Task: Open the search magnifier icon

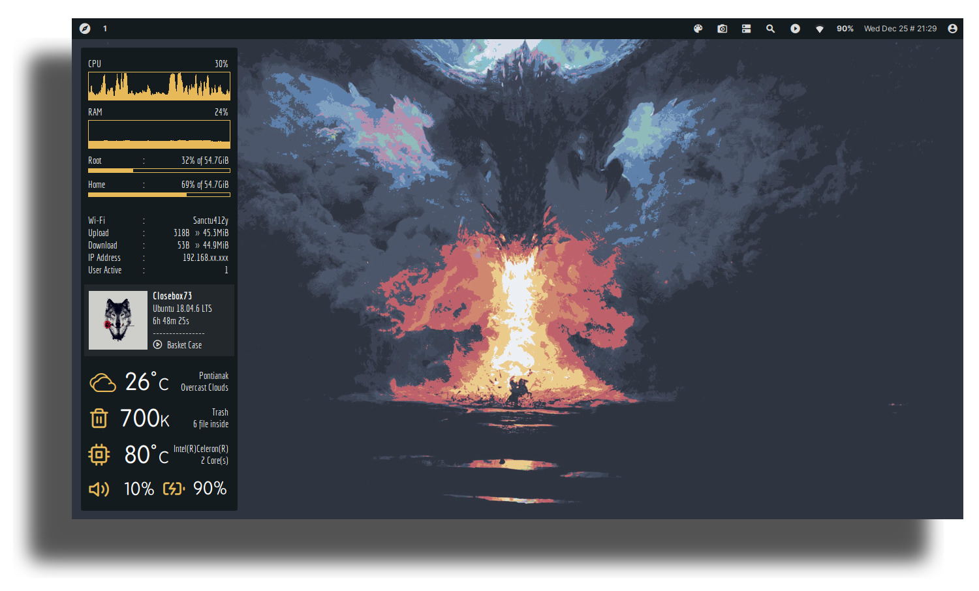Action: [x=771, y=29]
